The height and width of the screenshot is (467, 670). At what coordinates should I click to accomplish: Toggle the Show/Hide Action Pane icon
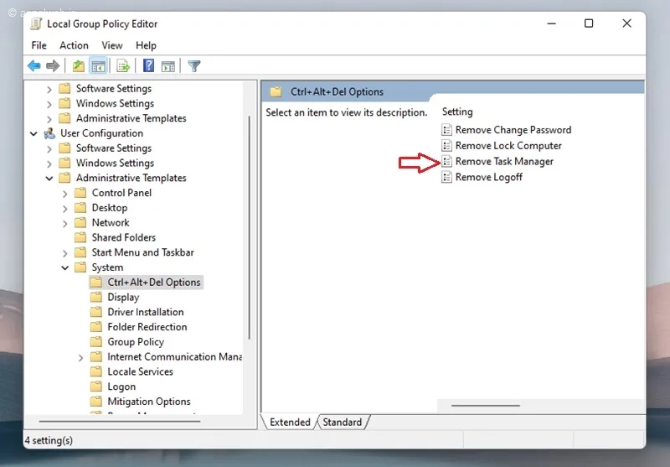(x=167, y=66)
